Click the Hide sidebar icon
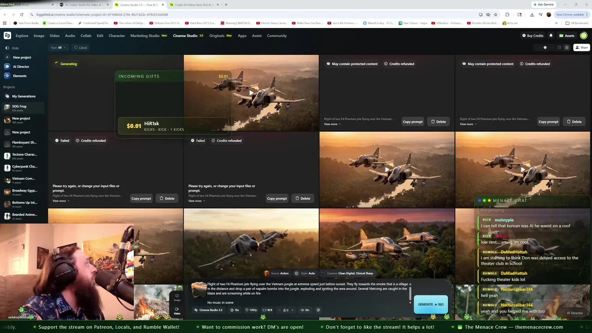 pyautogui.click(x=7, y=48)
